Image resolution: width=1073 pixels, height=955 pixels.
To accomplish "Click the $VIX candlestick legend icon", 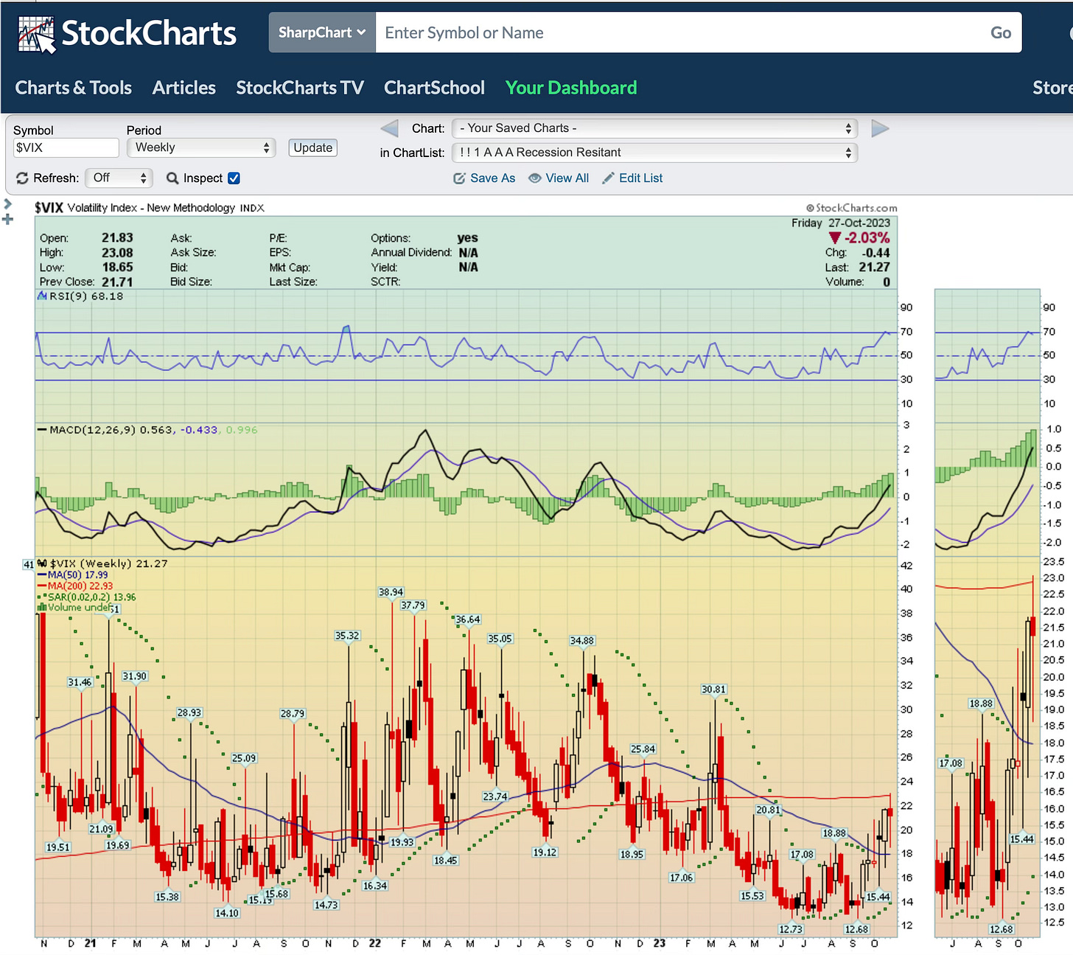I will click(x=43, y=563).
